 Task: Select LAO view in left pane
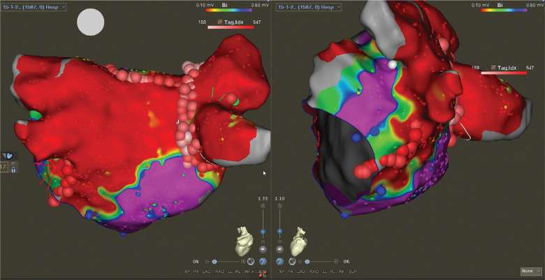(206, 272)
